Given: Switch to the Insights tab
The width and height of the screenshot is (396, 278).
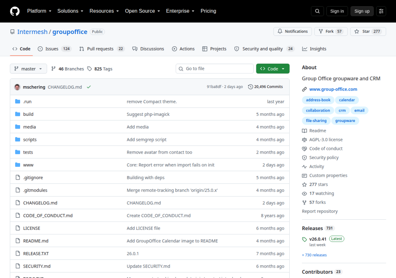Looking at the screenshot, I should pyautogui.click(x=314, y=49).
